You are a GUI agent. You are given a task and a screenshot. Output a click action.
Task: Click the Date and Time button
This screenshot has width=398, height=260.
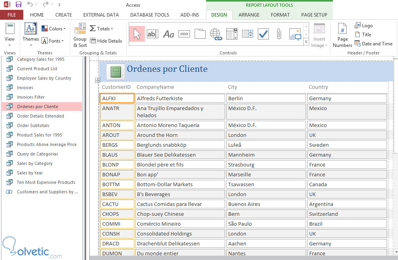374,44
